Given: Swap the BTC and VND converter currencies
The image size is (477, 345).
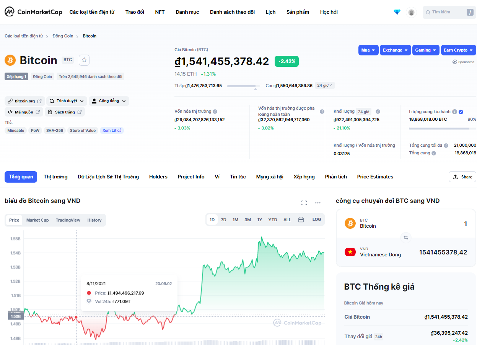Looking at the screenshot, I should tap(406, 238).
